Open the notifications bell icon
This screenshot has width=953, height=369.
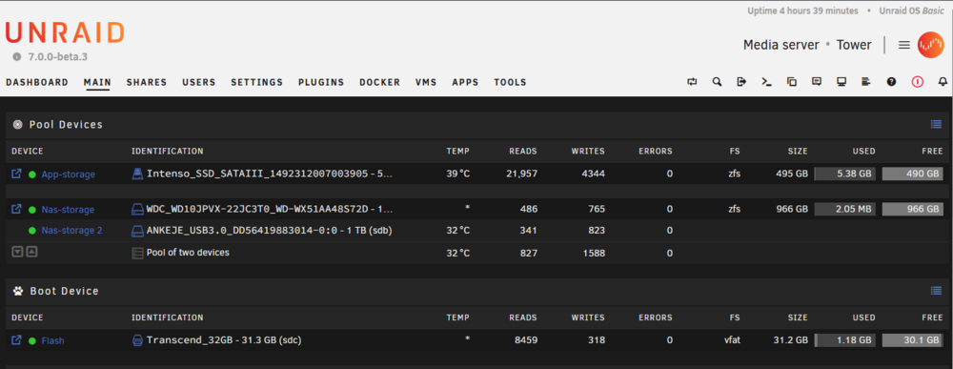(x=943, y=82)
